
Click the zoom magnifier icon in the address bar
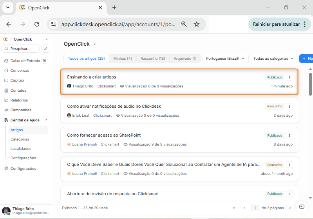point(184,24)
